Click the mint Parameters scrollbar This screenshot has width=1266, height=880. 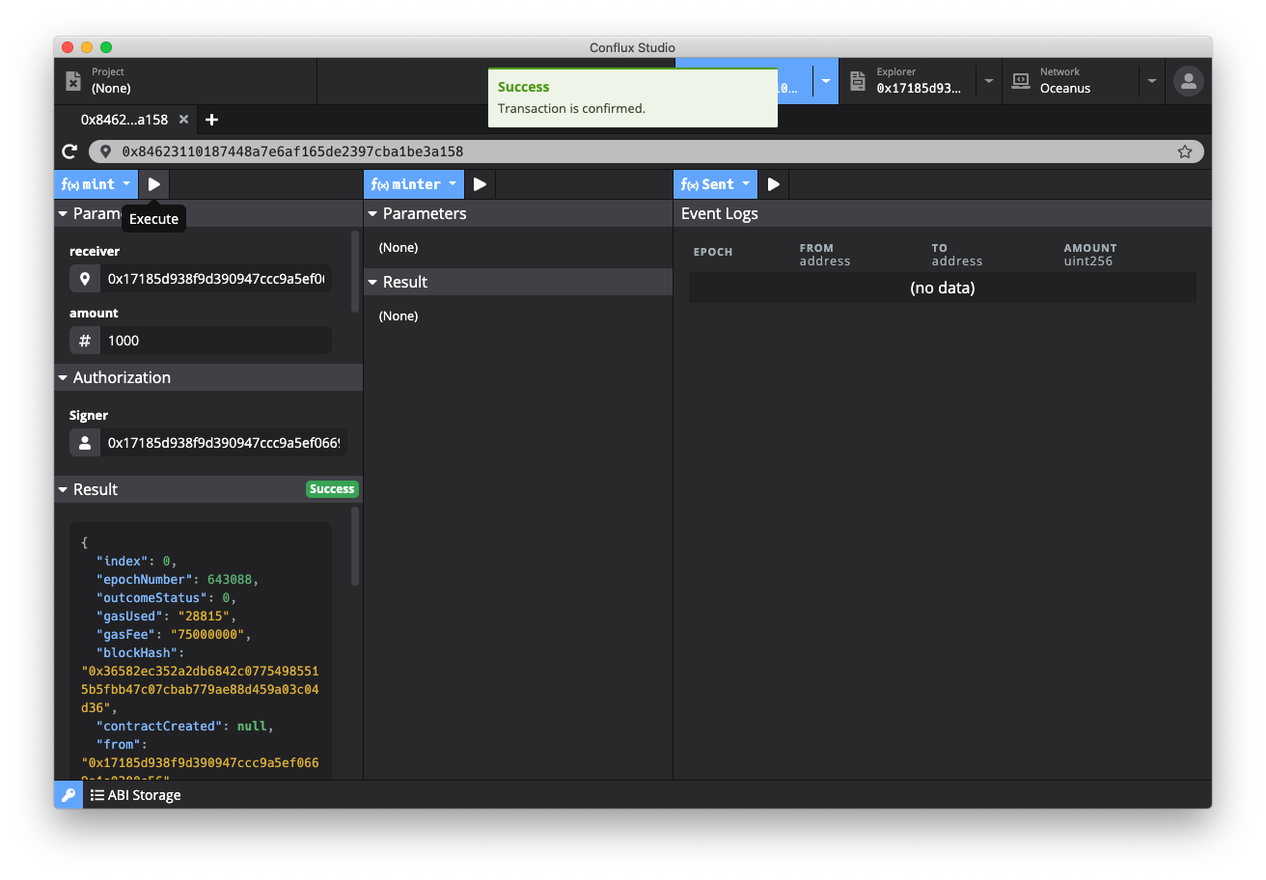point(355,271)
